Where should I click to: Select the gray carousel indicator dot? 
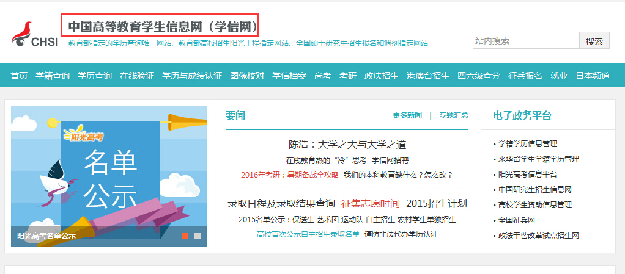[198, 236]
